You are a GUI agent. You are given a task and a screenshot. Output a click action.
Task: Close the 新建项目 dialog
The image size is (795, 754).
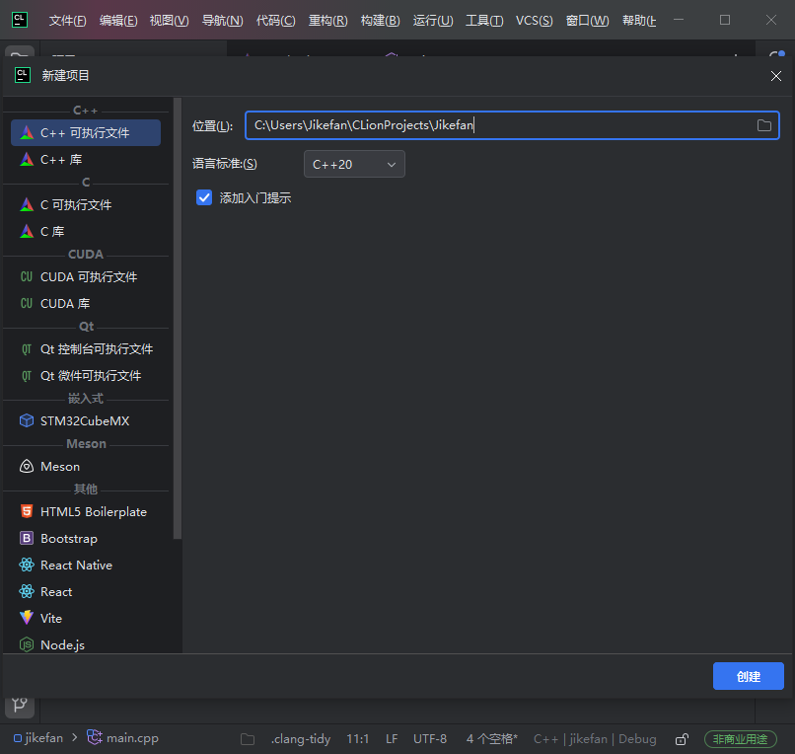click(x=775, y=76)
